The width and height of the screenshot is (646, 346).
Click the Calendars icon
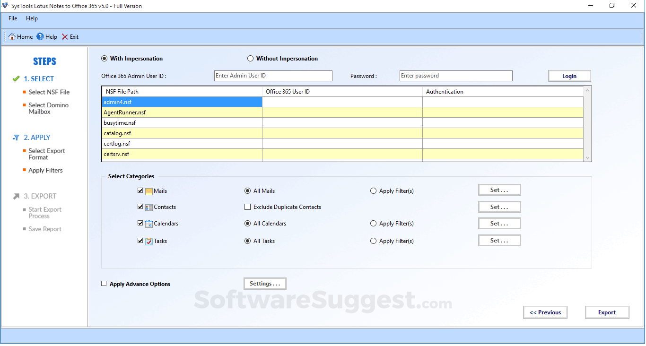coord(149,224)
